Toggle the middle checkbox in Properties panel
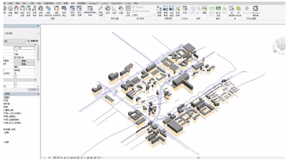Image resolution: width=288 pixels, height=162 pixels. click(15, 83)
